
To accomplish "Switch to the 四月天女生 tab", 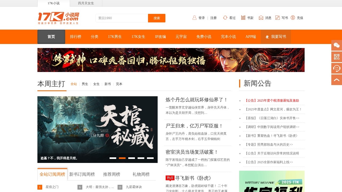I will tap(86, 3).
